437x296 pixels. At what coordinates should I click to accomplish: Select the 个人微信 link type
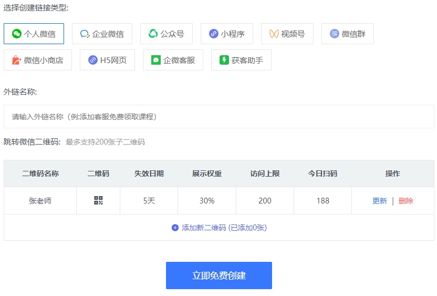34,34
